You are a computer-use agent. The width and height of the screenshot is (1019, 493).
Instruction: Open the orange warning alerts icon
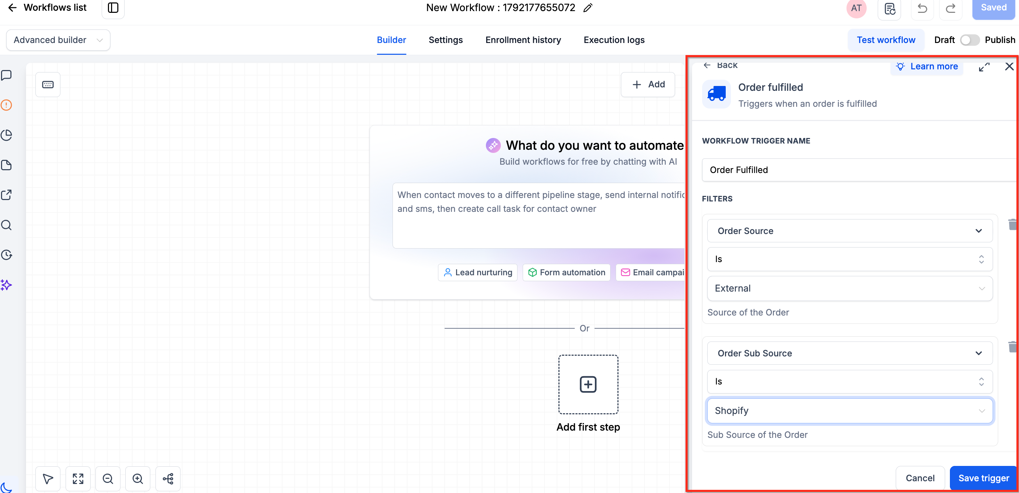click(x=6, y=105)
